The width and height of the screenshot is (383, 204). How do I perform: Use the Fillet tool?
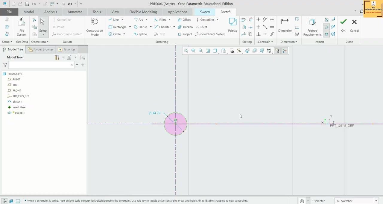tap(160, 20)
